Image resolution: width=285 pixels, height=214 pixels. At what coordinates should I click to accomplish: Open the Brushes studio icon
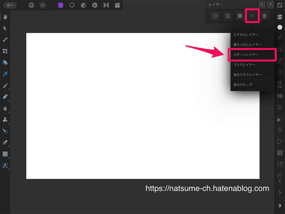(x=280, y=38)
